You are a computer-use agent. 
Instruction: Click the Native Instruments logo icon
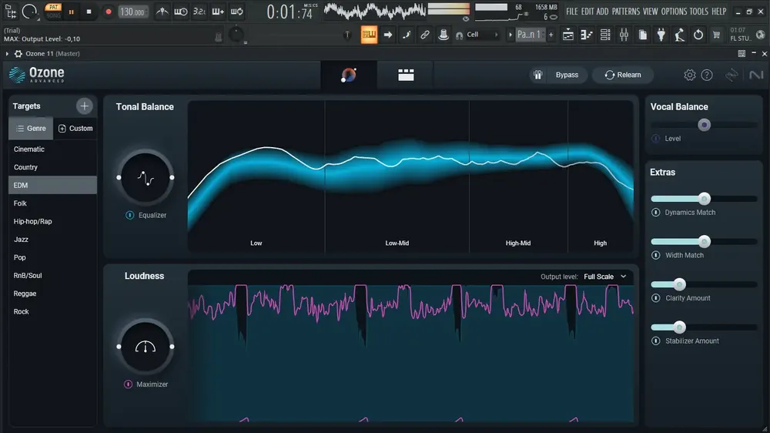(756, 75)
